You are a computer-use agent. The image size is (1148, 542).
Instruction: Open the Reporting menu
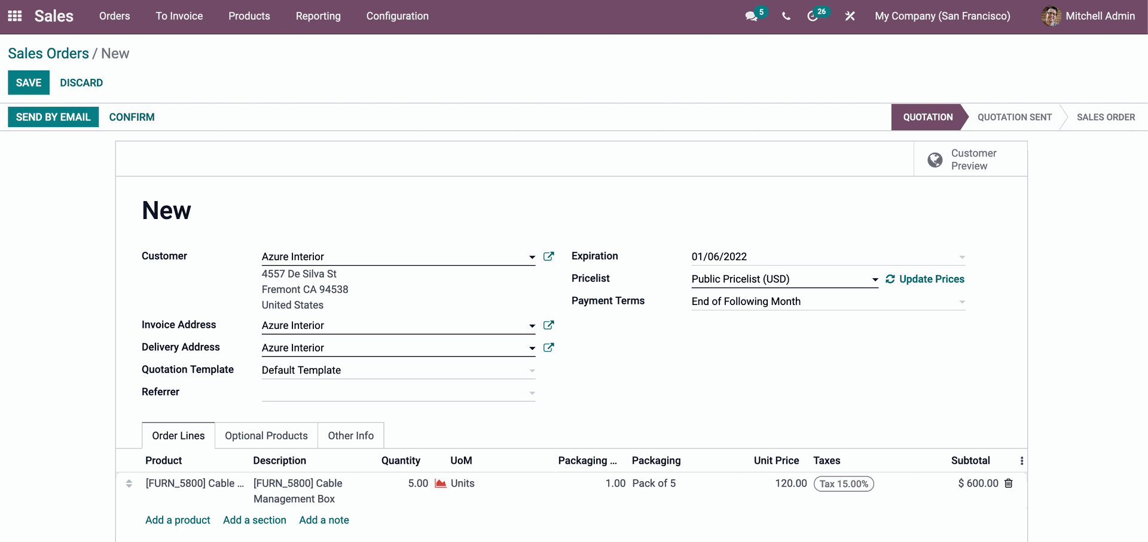[x=318, y=16]
